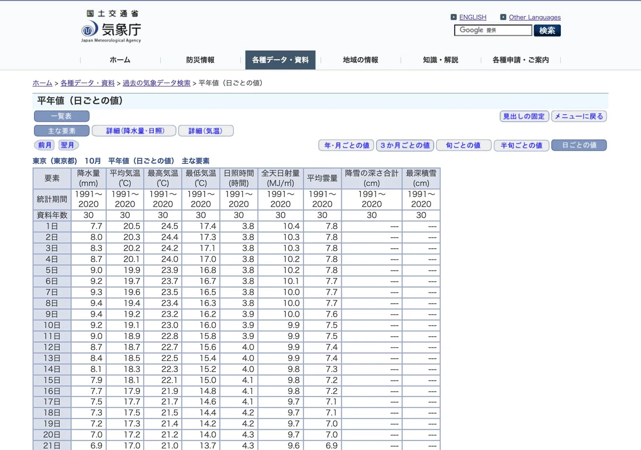Go to previous month with 前月
Viewport: 641px width, 450px height.
click(x=45, y=145)
